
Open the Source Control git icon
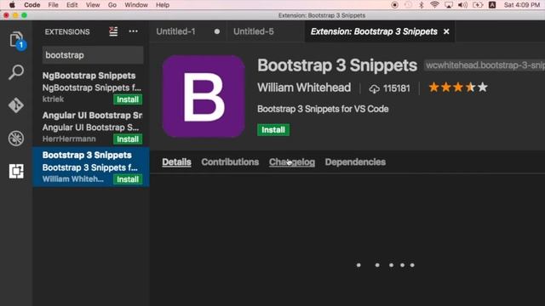[16, 105]
